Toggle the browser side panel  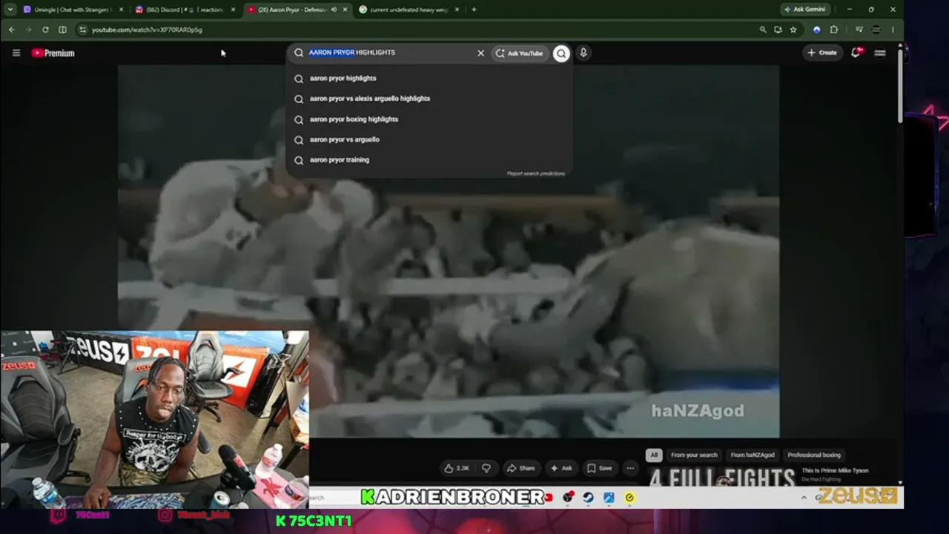click(x=62, y=30)
